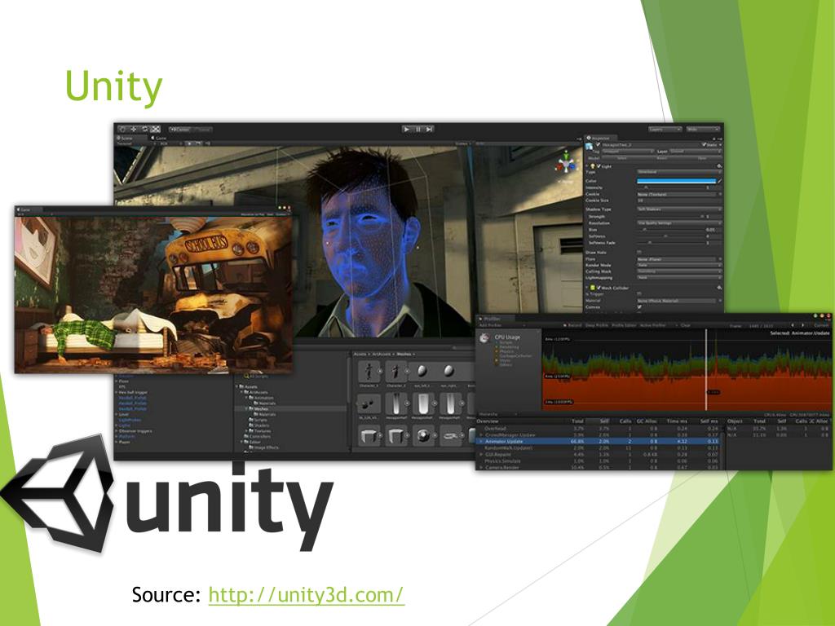Open the light Type dropdown
This screenshot has height=626, width=835.
679,173
